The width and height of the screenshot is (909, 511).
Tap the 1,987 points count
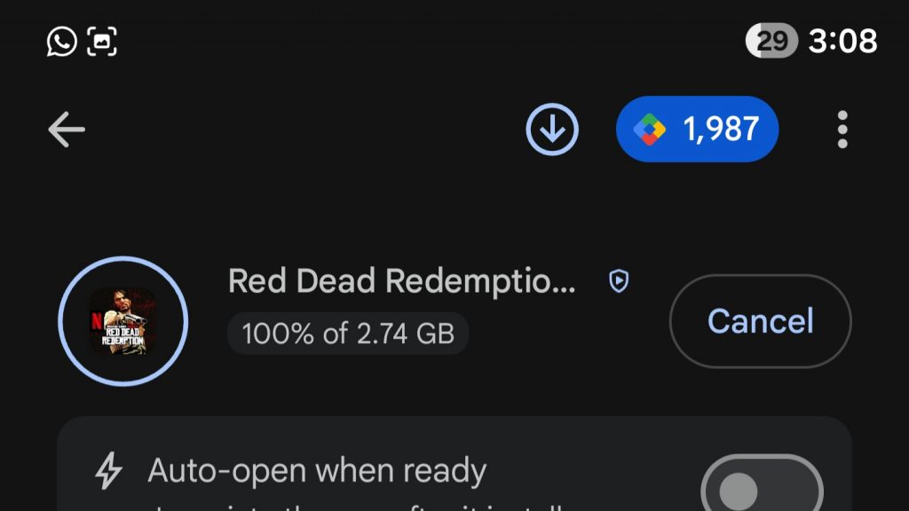coord(720,130)
